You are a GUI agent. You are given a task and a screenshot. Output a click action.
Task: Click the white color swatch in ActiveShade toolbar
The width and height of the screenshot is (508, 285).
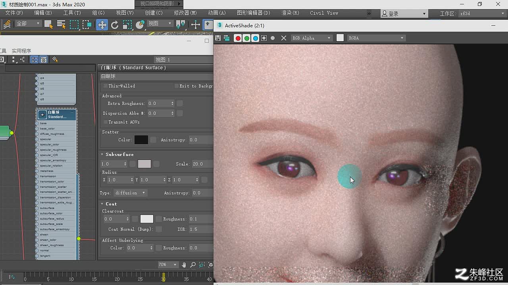pos(340,38)
